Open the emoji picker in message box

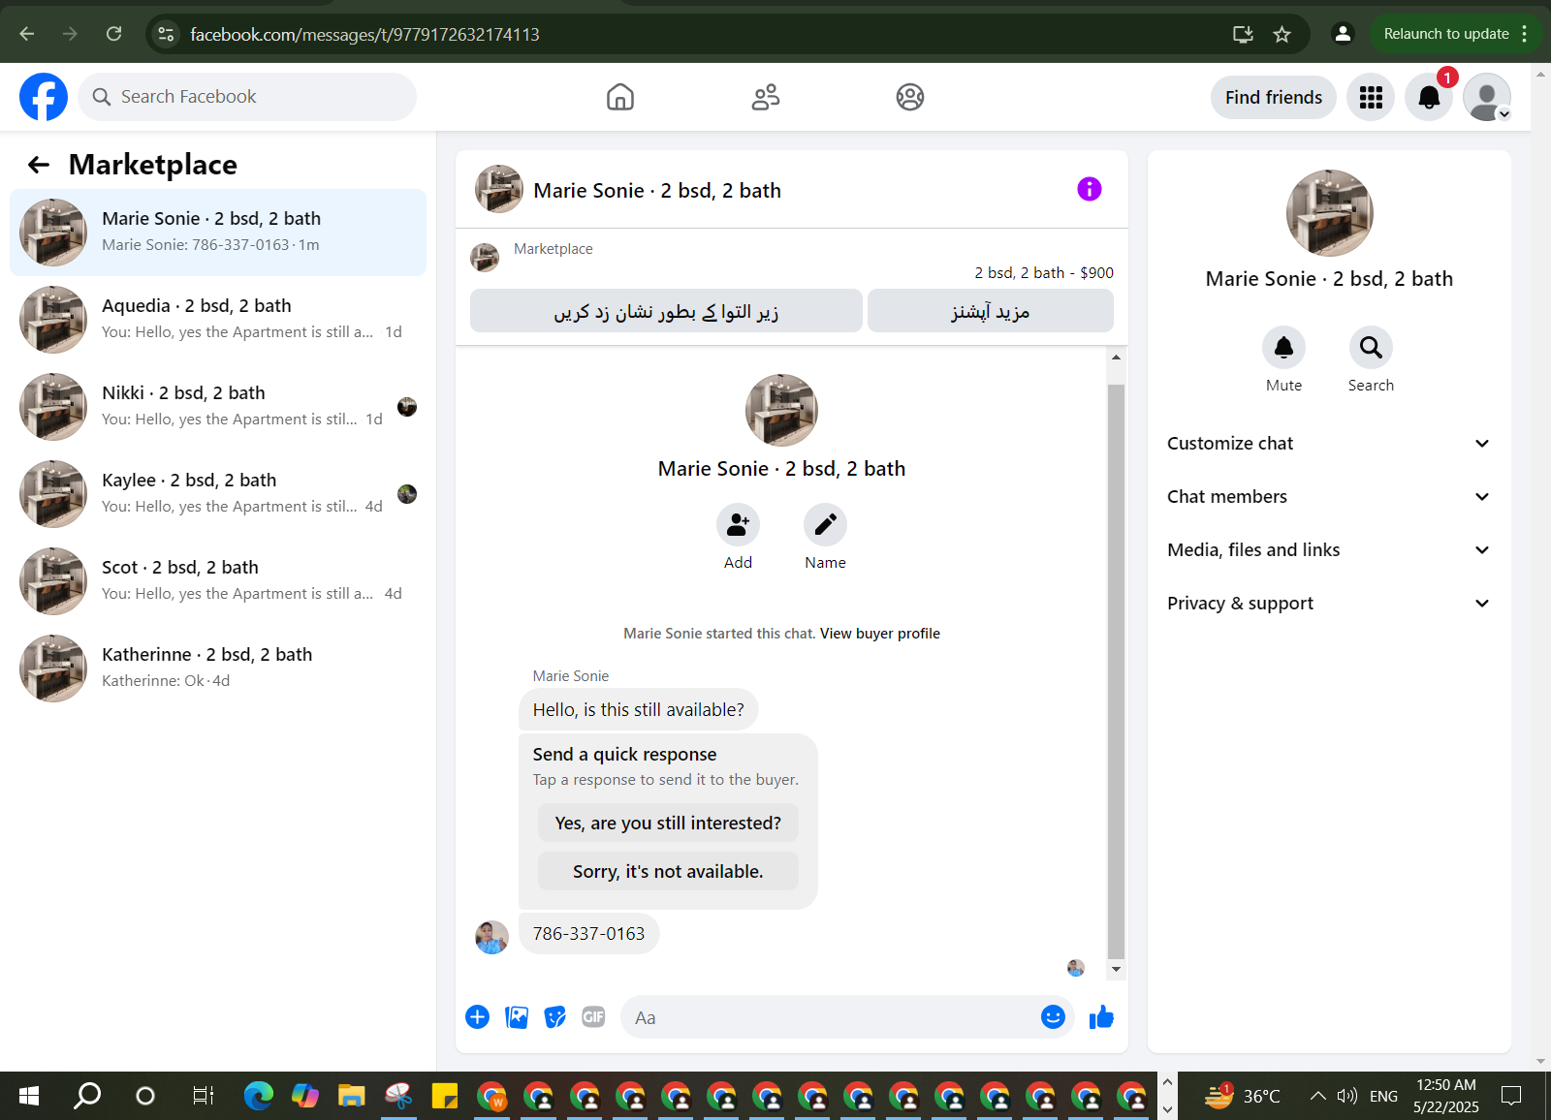[x=1053, y=1016]
